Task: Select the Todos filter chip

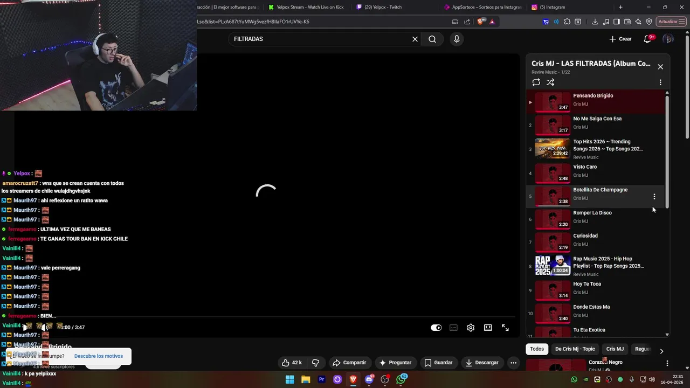Action: click(537, 349)
